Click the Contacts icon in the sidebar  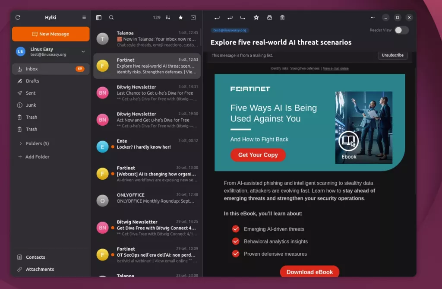(x=19, y=257)
